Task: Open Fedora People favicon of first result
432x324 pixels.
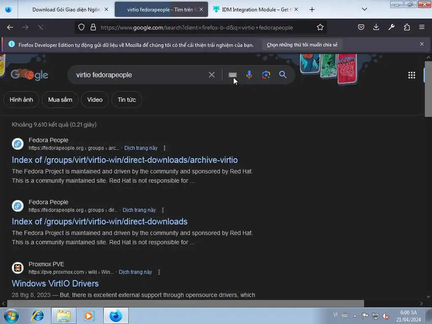Action: [18, 144]
